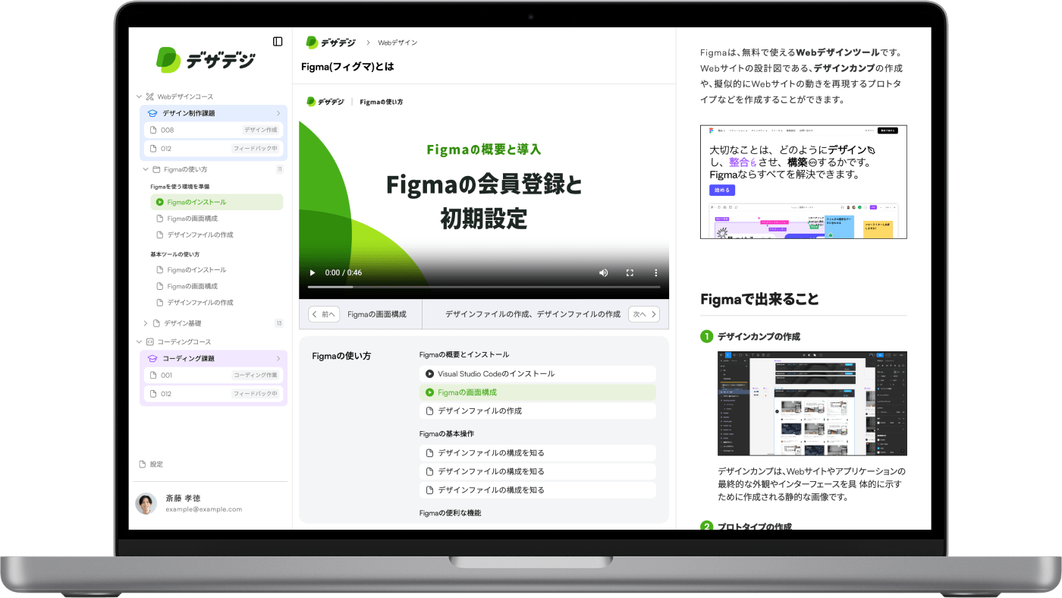Viewport: 1062px width, 598px height.
Task: Click the file icon of assignment 008
Action: tap(153, 130)
